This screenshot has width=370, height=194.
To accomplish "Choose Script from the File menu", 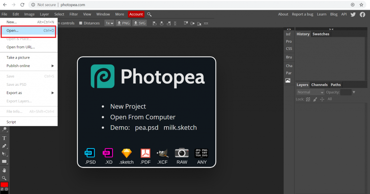I will (29, 122).
